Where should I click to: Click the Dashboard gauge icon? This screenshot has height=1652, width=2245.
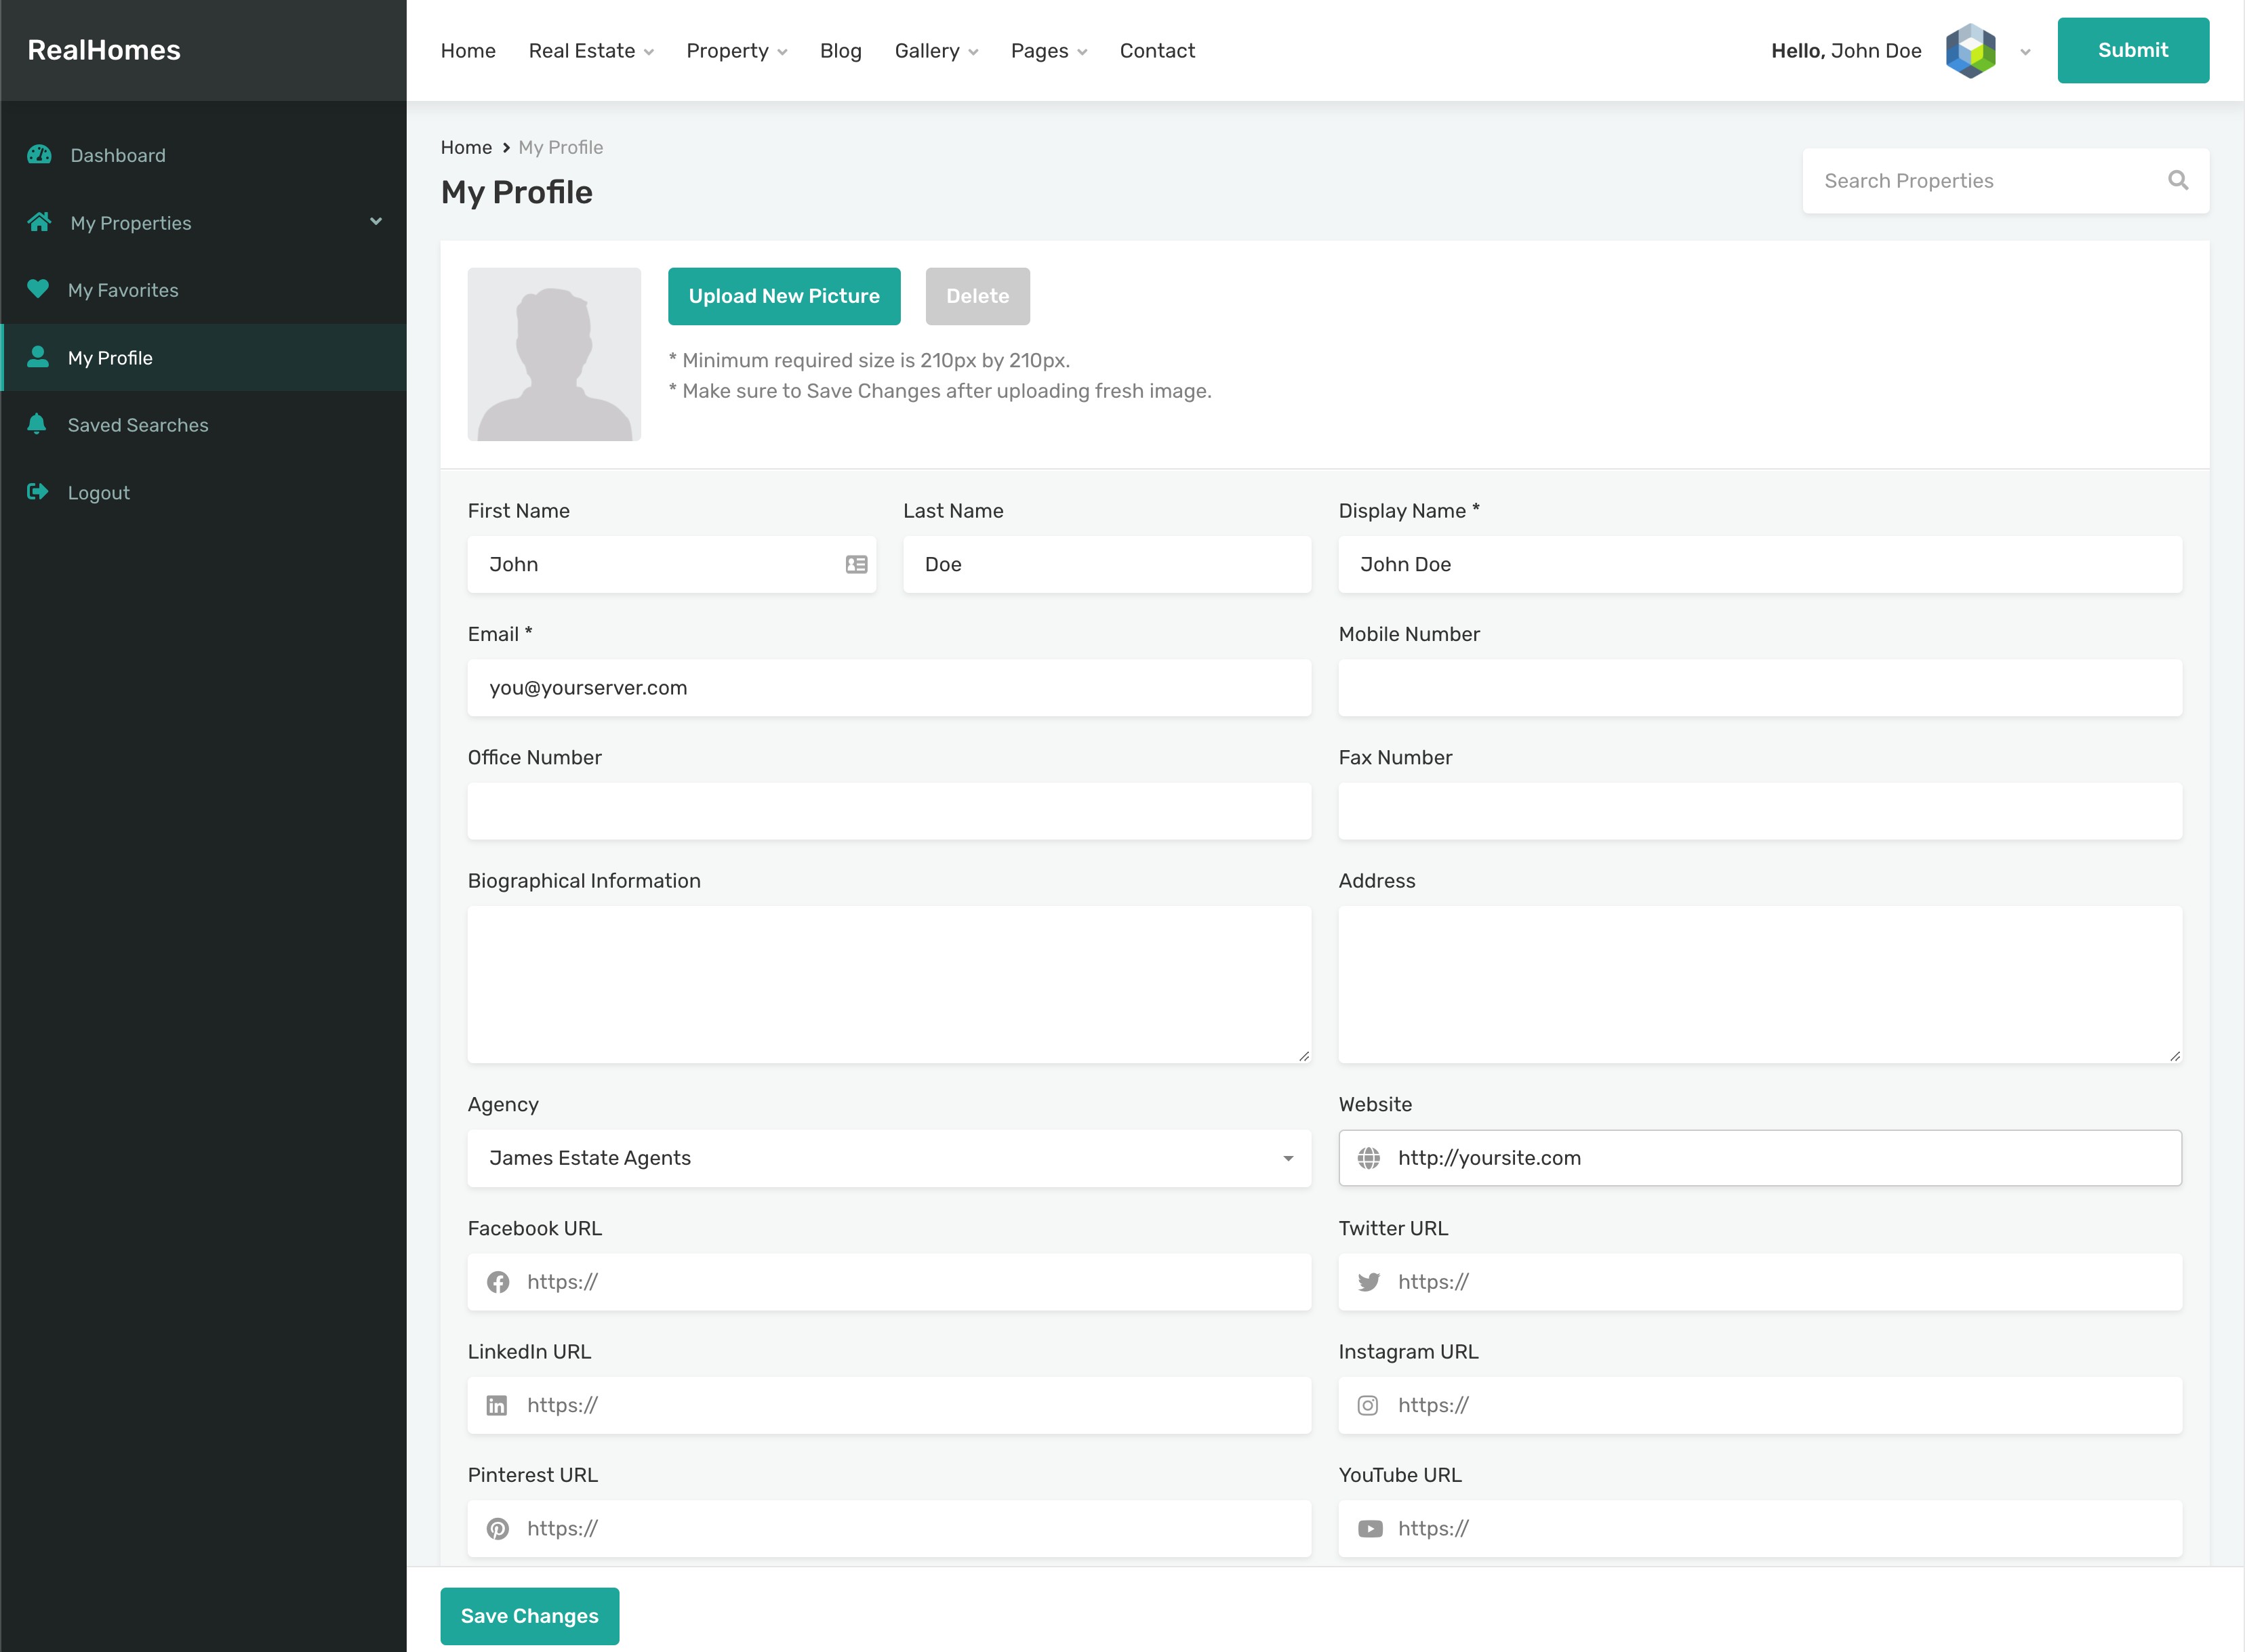tap(39, 155)
